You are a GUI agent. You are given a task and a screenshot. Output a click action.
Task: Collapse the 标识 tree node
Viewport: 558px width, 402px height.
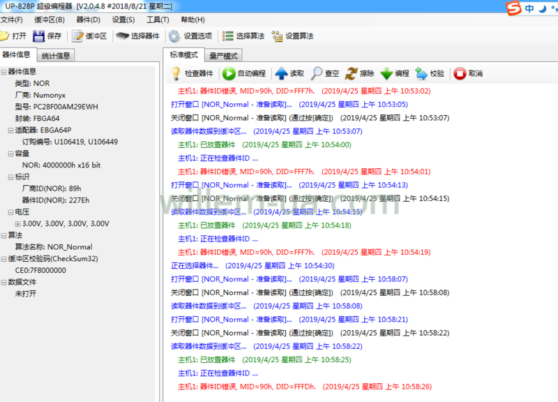point(10,177)
